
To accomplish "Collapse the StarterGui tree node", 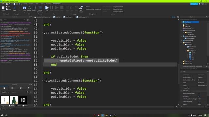I will [x=181, y=43].
